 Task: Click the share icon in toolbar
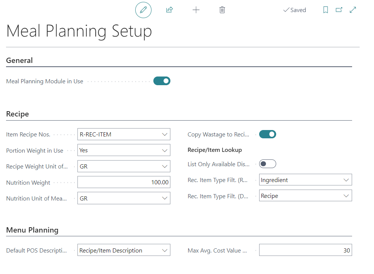tap(169, 10)
